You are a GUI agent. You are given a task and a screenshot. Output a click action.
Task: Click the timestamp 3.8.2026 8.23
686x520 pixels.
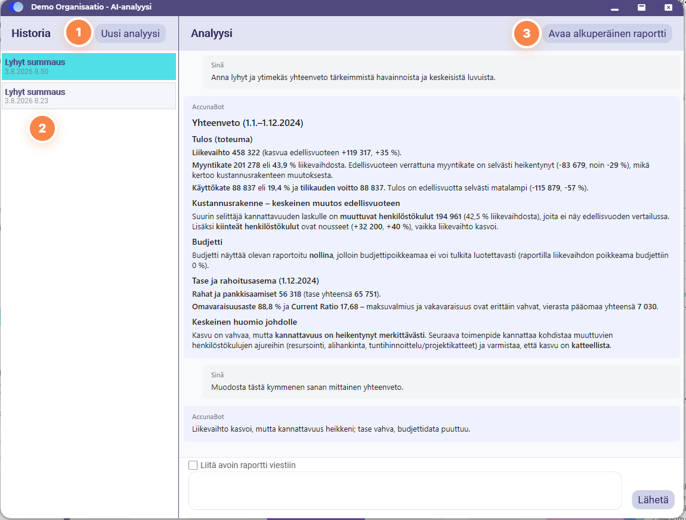tap(27, 101)
